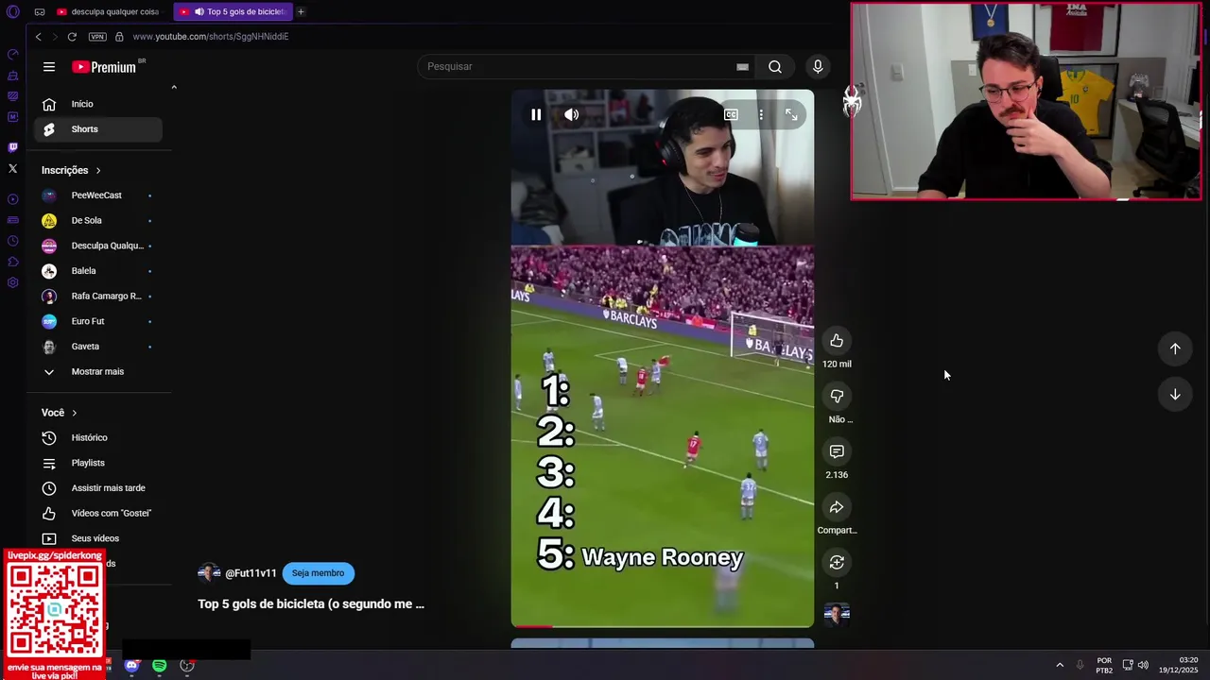Open Euro Fut channel subscription
This screenshot has height=680, width=1210.
click(x=98, y=321)
